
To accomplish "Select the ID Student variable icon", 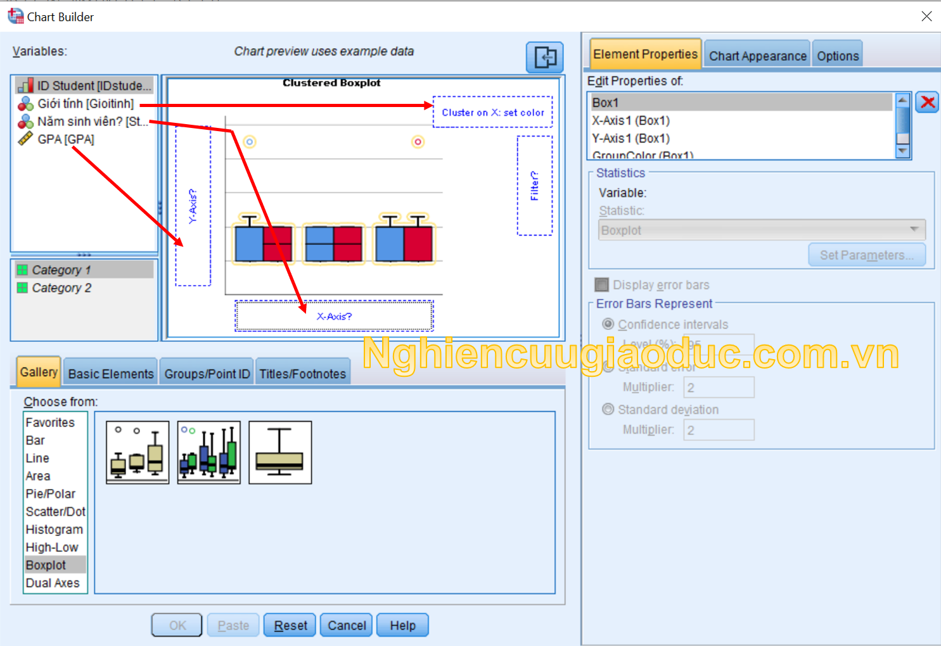I will click(25, 85).
